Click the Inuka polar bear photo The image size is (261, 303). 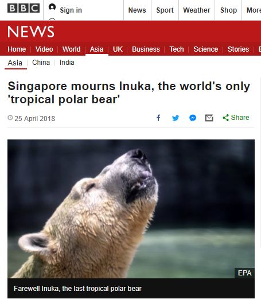pos(131,209)
